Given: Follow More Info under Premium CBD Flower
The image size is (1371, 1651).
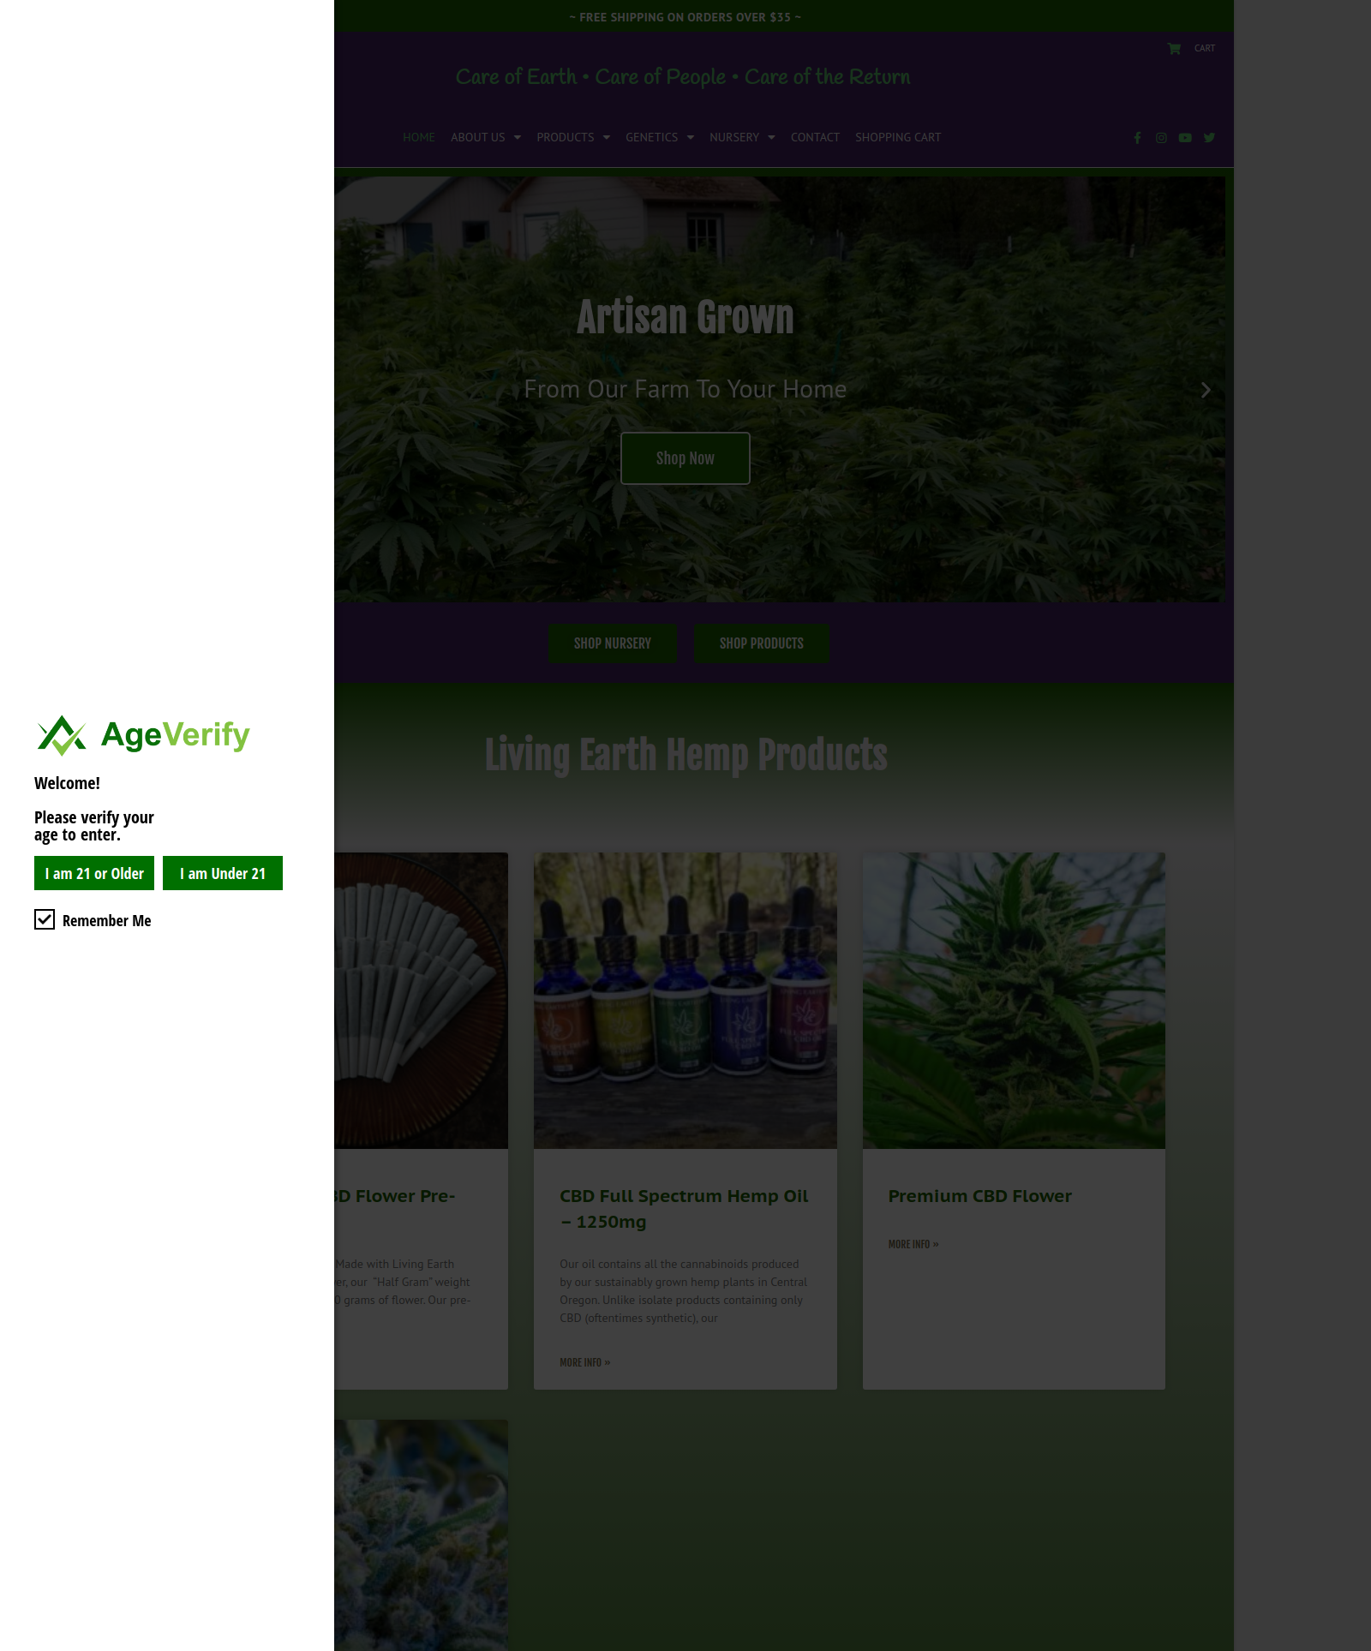Looking at the screenshot, I should 913,1244.
